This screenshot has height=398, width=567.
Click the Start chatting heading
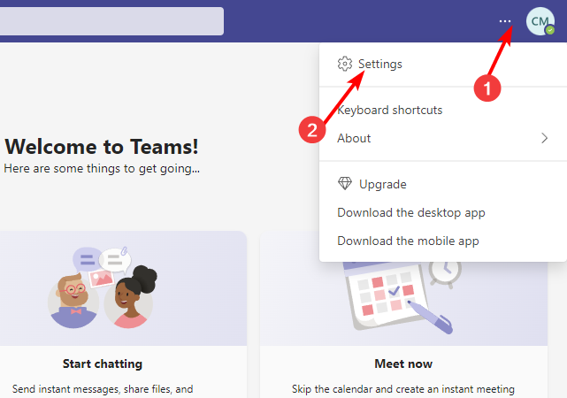[103, 364]
